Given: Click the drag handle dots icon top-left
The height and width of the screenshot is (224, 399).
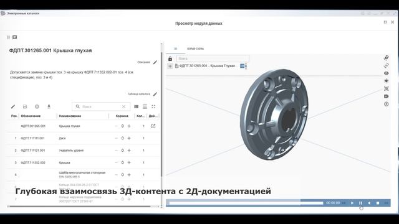Looking at the screenshot, I should (x=8, y=37).
